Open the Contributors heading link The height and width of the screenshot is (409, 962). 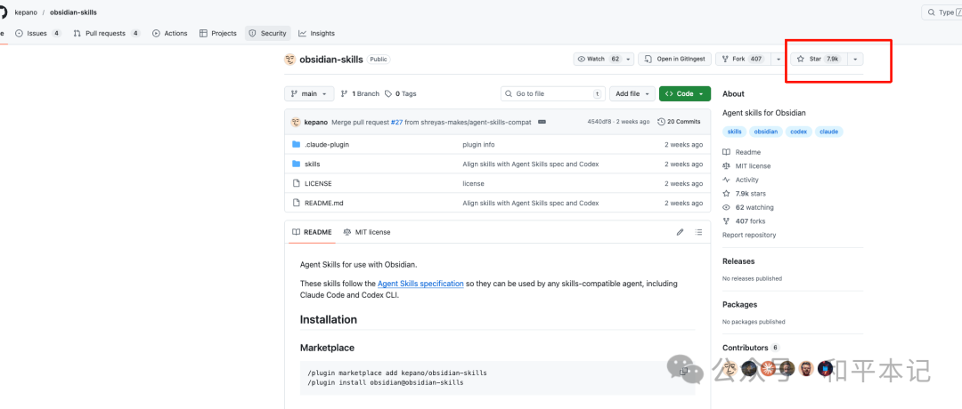[751, 347]
